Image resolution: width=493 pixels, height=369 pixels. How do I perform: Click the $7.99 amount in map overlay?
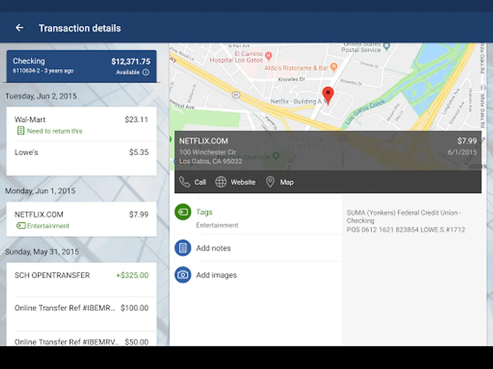(467, 141)
